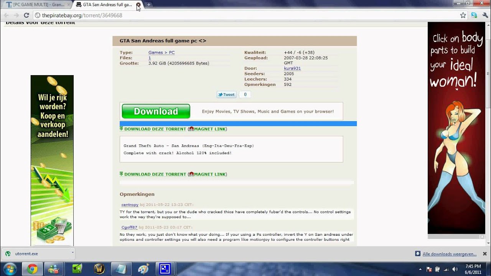The image size is (491, 276).
Task: Go forward using the browser forward arrow
Action: pos(16,15)
